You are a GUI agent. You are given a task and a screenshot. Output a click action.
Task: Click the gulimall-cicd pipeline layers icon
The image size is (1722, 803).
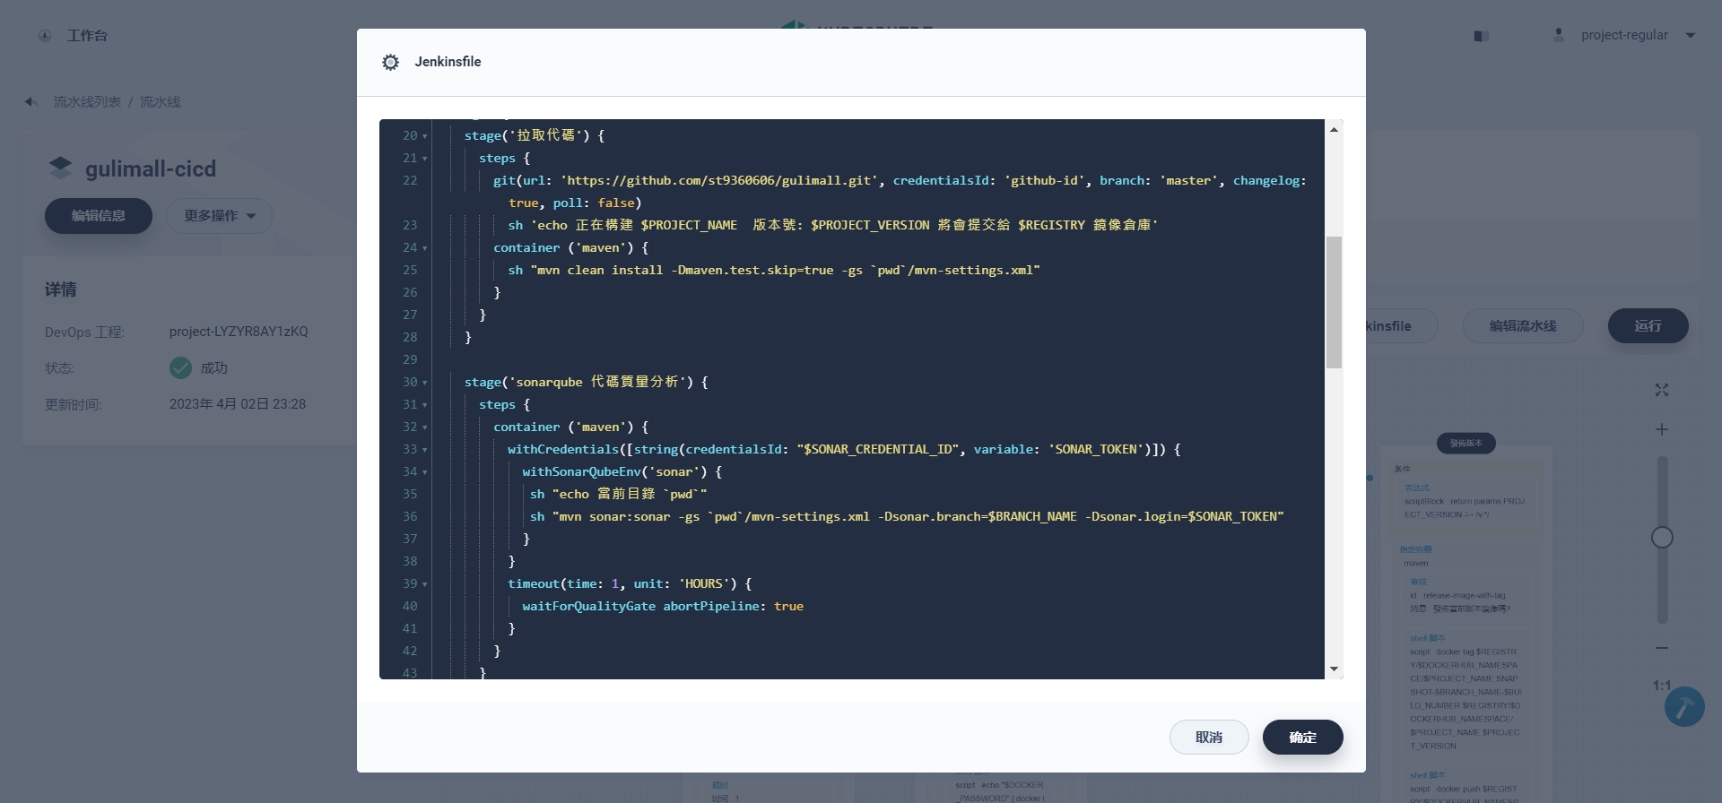60,168
